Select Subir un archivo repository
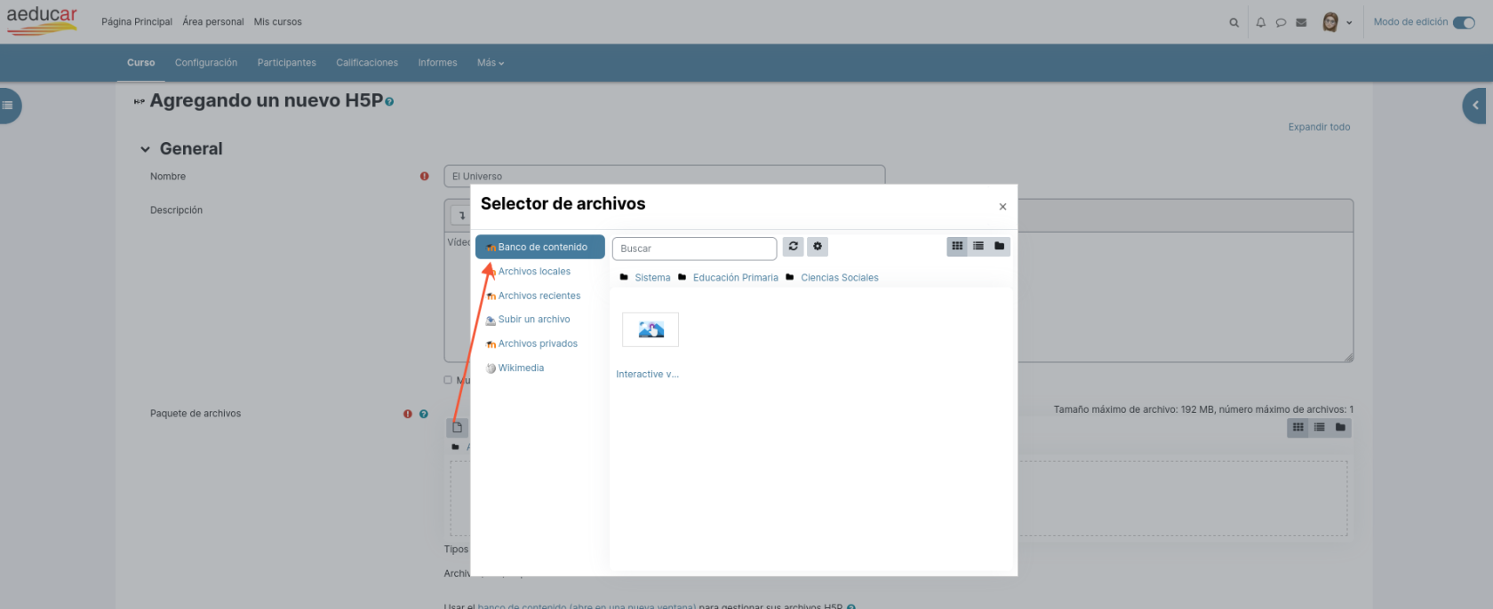The width and height of the screenshot is (1493, 609). (x=534, y=320)
